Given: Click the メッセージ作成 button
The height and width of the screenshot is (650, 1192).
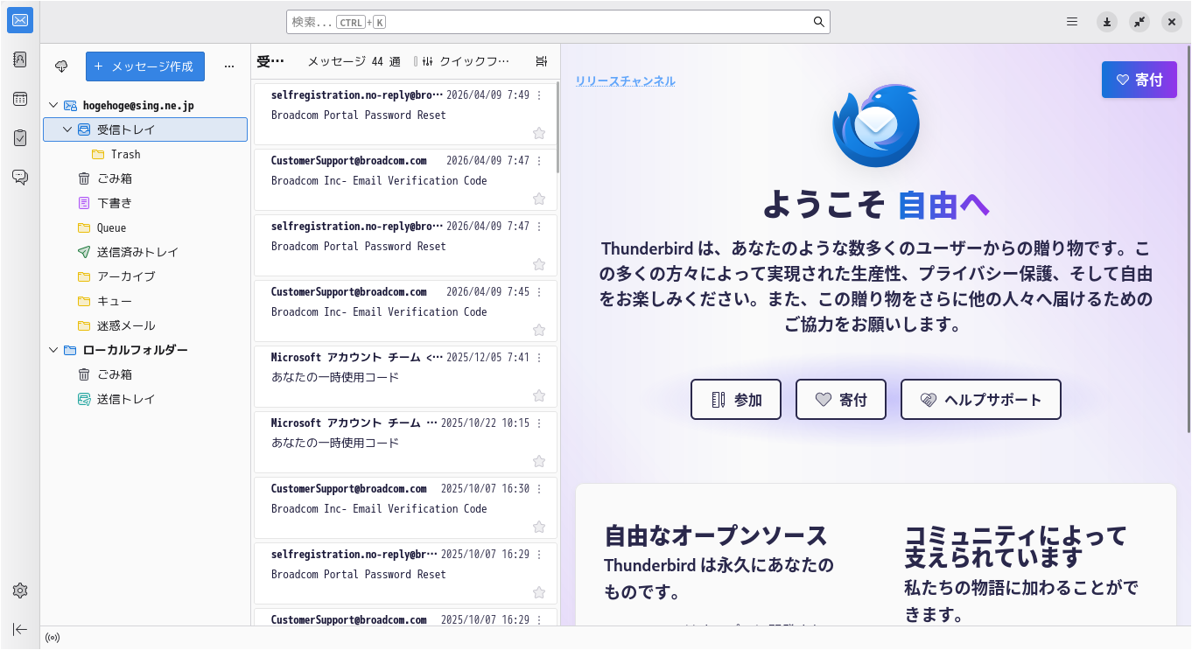Looking at the screenshot, I should [145, 66].
